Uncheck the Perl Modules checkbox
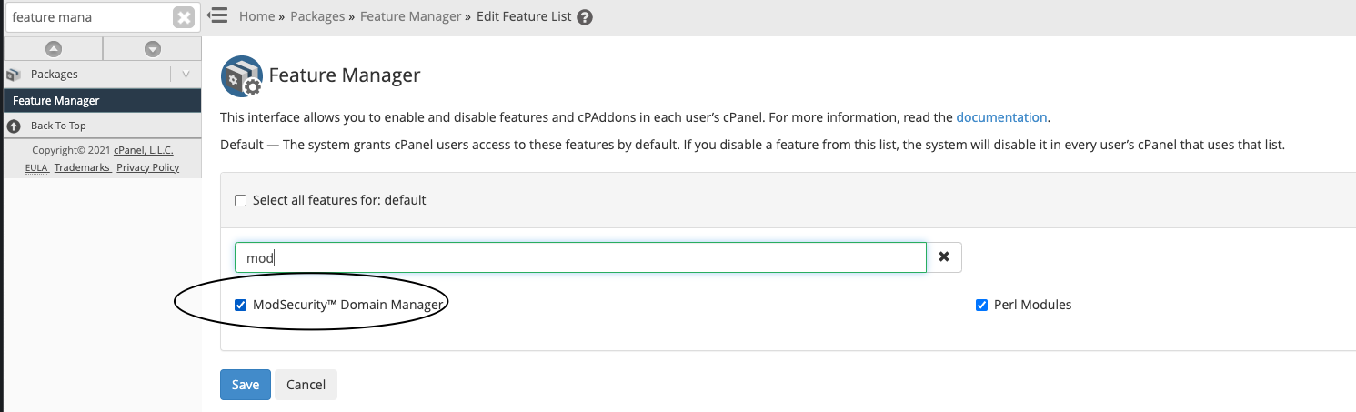1356x412 pixels. point(981,305)
